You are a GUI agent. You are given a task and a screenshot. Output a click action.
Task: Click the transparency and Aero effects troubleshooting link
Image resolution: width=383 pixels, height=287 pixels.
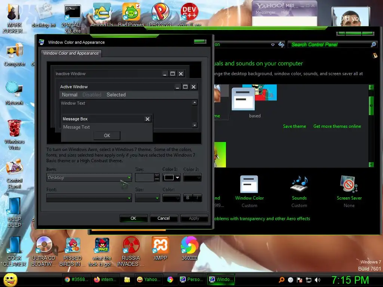(262, 218)
